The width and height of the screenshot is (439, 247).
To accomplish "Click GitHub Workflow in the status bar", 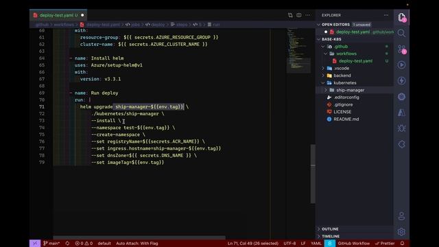I will [x=354, y=244].
